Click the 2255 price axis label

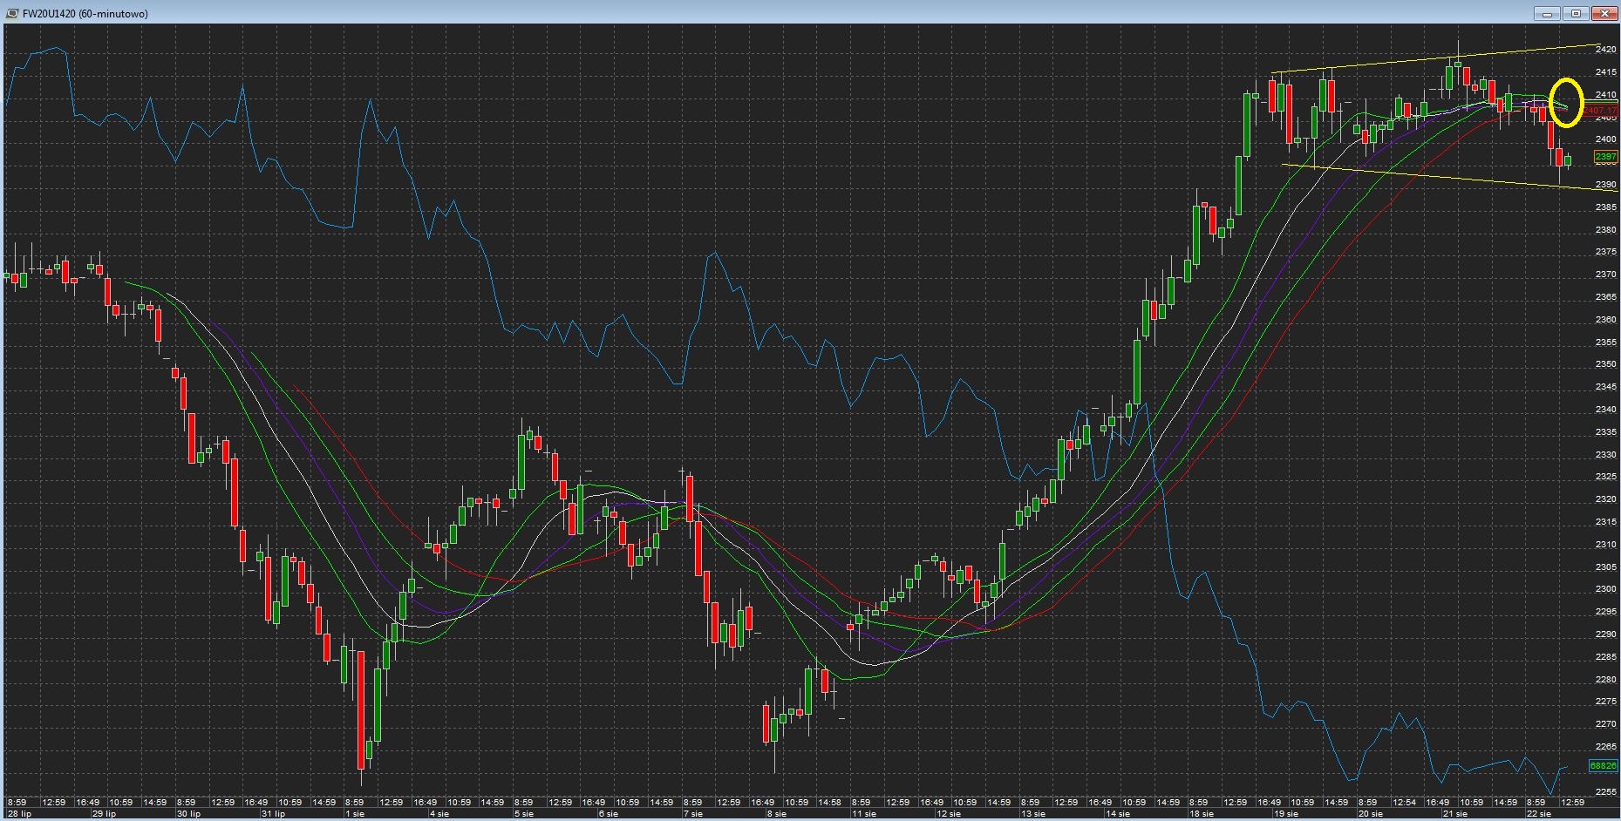pos(1605,791)
